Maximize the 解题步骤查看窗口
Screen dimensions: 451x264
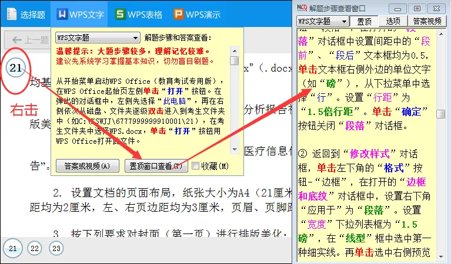click(x=417, y=9)
